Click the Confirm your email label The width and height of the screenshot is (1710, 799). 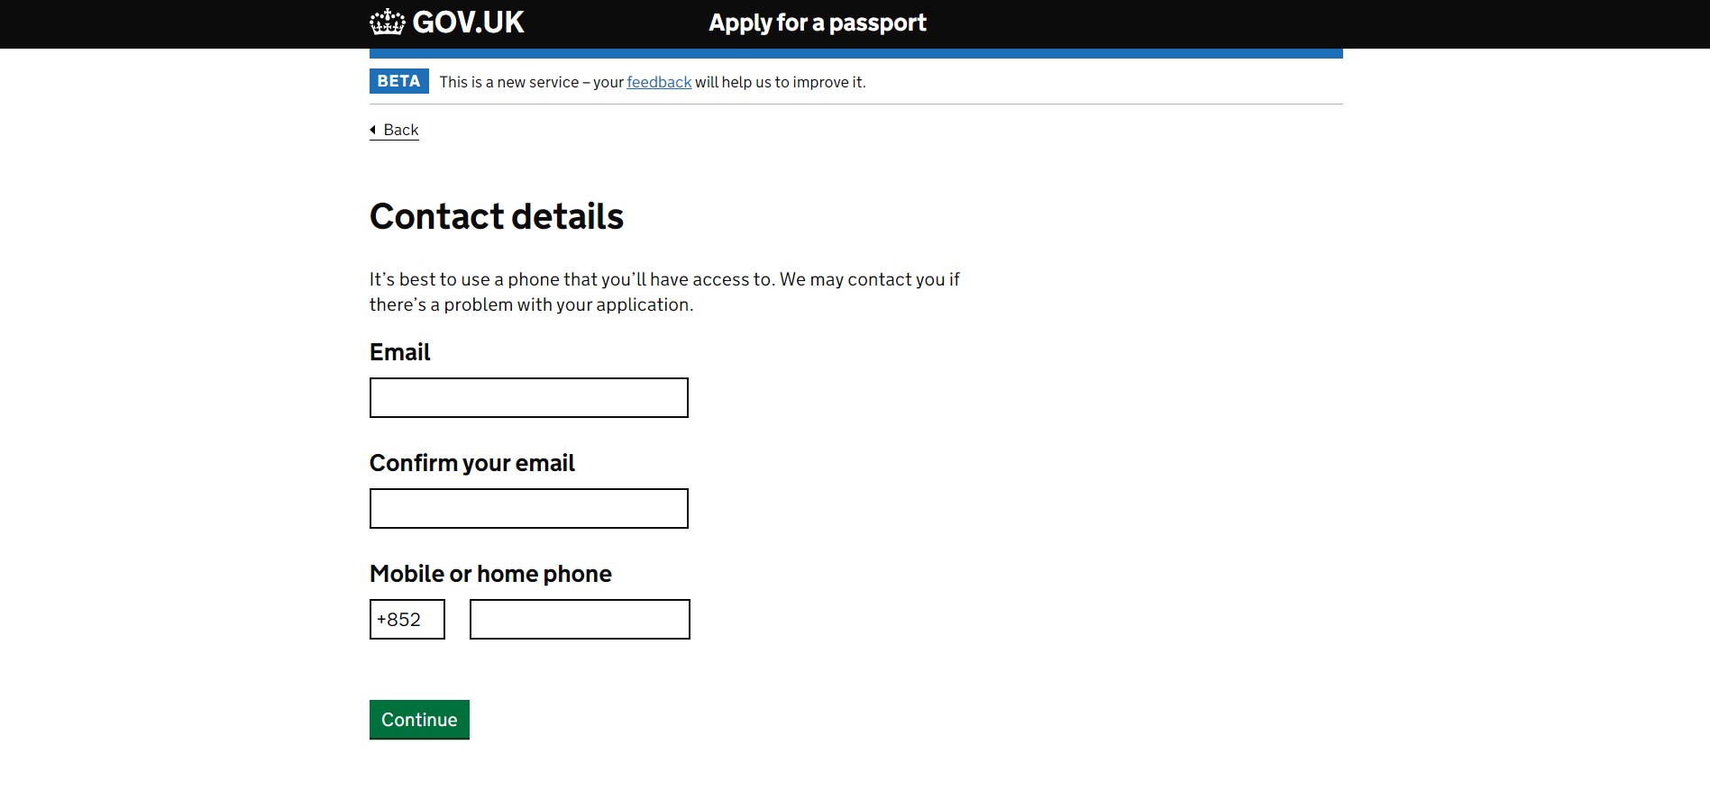[471, 463]
